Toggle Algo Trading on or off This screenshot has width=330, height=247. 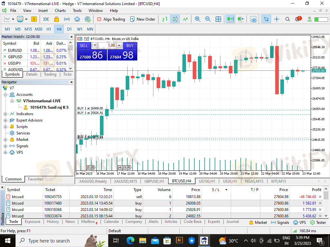coord(111,19)
